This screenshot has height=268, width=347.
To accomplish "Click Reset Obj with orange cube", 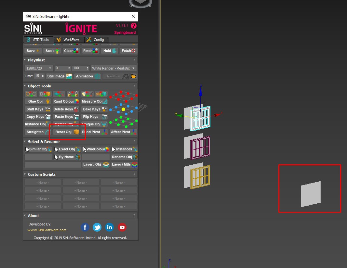I will pyautogui.click(x=66, y=132).
